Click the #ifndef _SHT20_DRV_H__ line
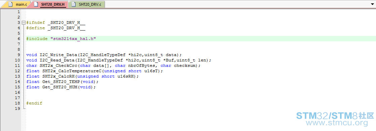Image resolution: width=376 pixels, height=131 pixels. pos(56,23)
